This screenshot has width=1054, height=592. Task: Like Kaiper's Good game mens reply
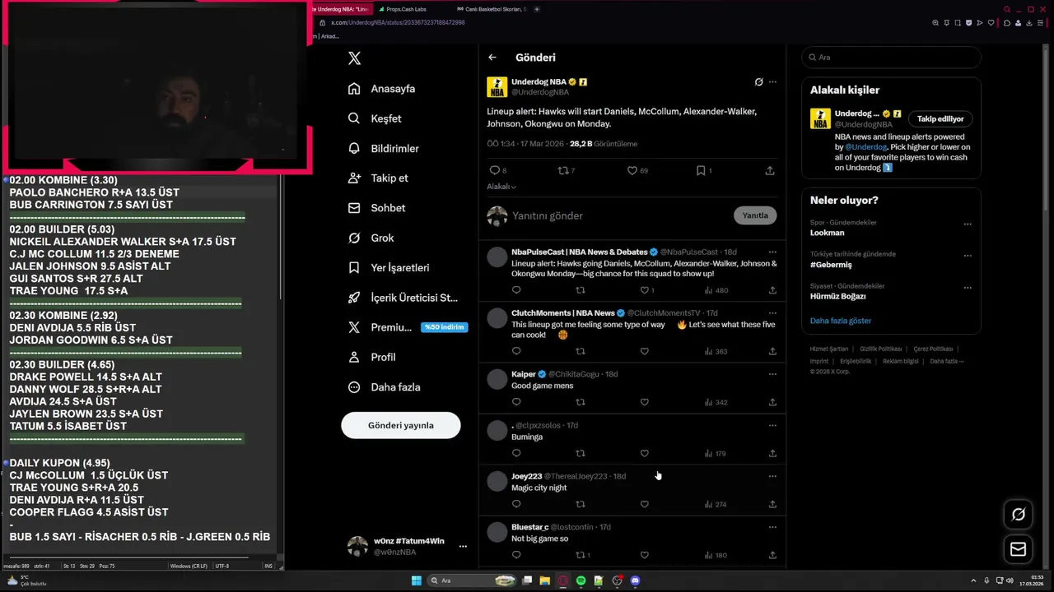[x=645, y=402]
